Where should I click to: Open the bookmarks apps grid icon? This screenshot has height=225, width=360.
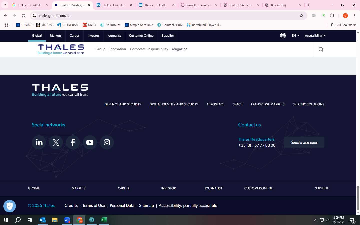(6, 25)
